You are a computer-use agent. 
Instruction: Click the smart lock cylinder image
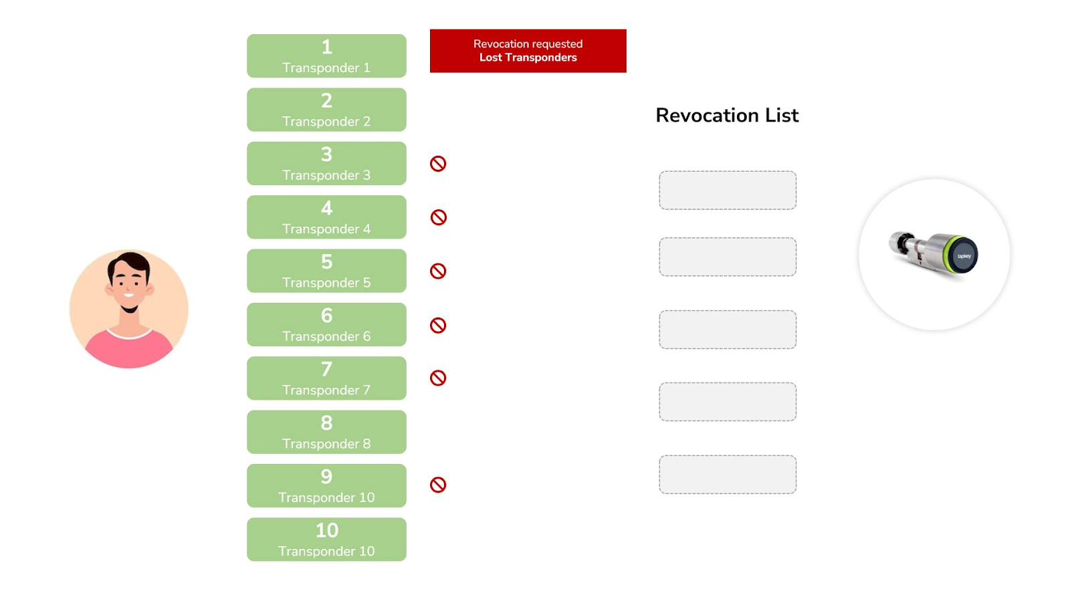(x=934, y=255)
